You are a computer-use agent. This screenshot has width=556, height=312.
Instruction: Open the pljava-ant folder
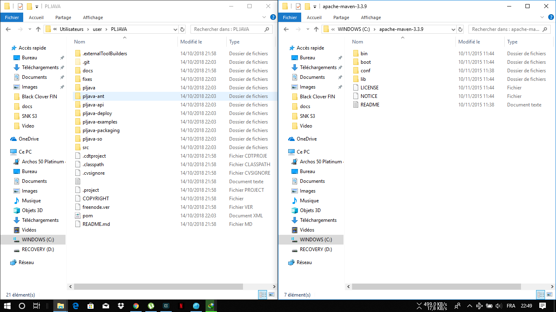point(94,96)
